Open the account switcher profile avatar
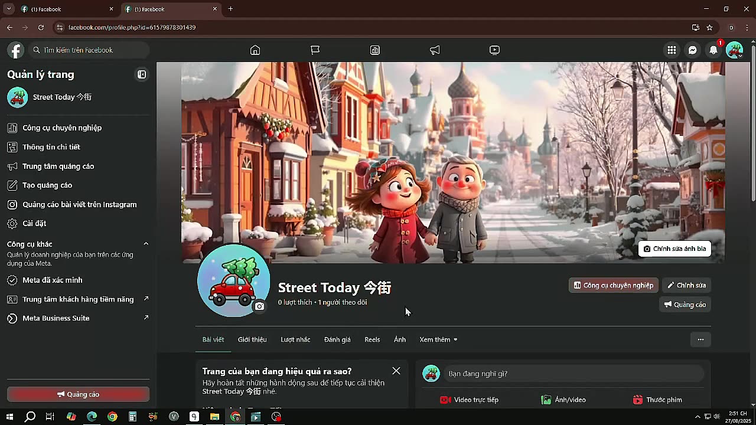The width and height of the screenshot is (756, 425). [734, 50]
